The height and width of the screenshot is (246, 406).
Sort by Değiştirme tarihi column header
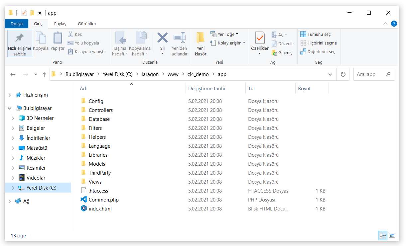(206, 89)
